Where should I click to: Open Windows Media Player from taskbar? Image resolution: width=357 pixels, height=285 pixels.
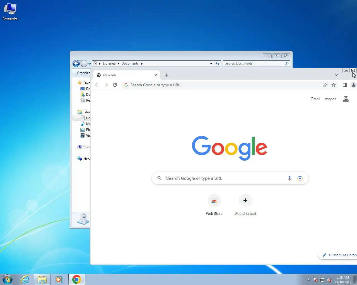click(59, 279)
